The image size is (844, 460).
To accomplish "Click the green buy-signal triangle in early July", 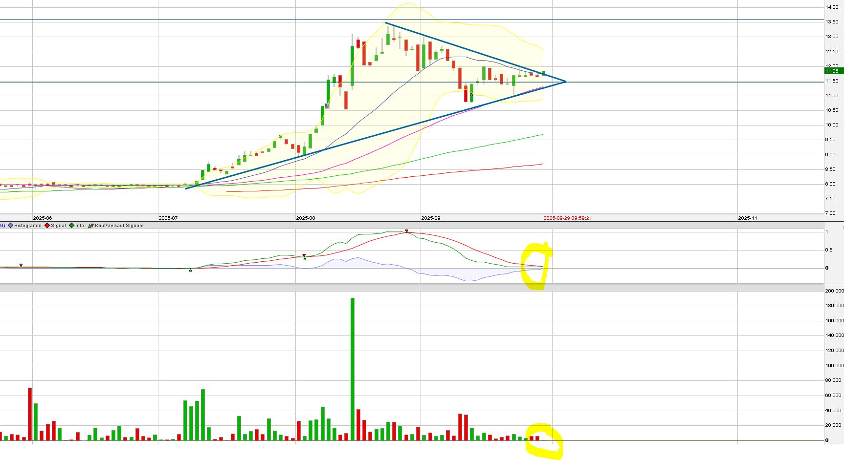I will tap(190, 270).
